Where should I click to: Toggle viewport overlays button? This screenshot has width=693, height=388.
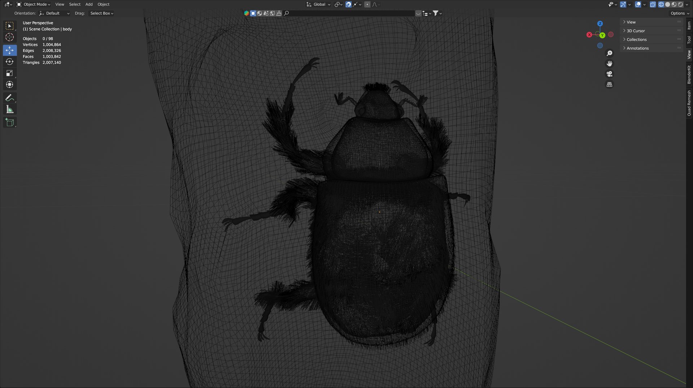point(638,4)
